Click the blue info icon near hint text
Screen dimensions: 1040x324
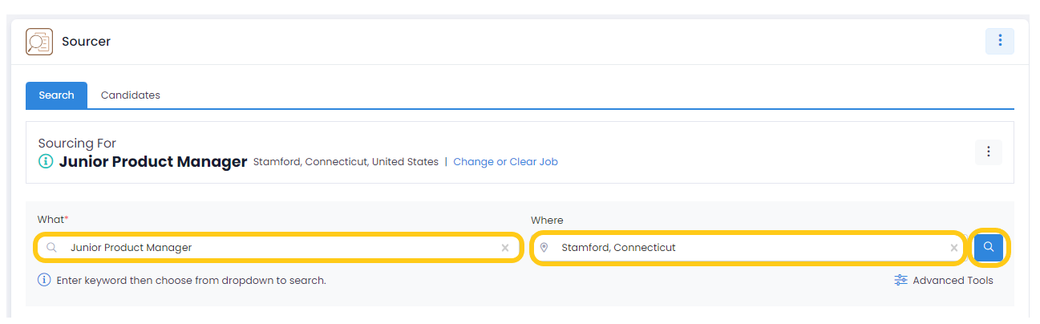coord(44,281)
